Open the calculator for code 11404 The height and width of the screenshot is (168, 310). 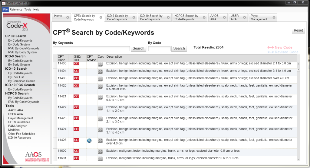pos(100,72)
